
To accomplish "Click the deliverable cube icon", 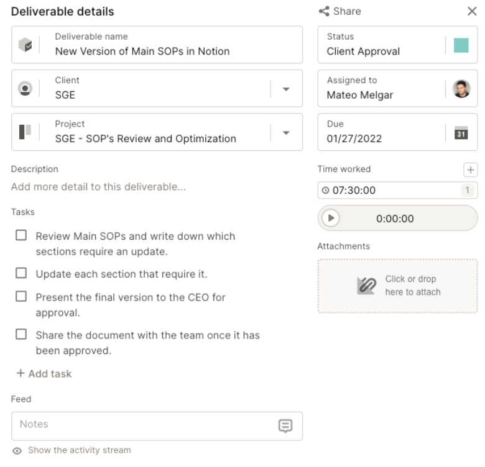I will click(x=25, y=45).
